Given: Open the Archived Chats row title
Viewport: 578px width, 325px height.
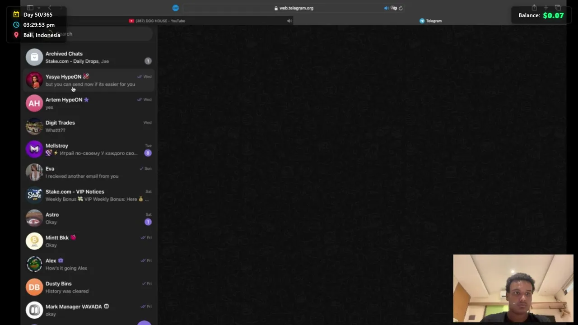Looking at the screenshot, I should pos(64,54).
